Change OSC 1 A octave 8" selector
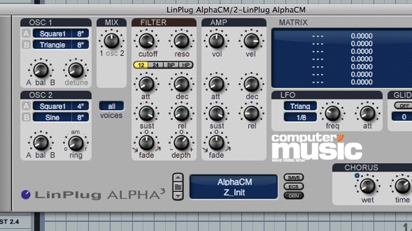This screenshot has width=412, height=231. tap(80, 33)
